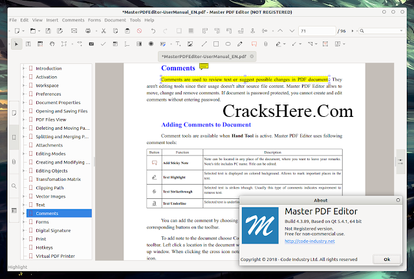The image size is (414, 279).
Task: Select the Preferences bookmark
Action: click(49, 94)
